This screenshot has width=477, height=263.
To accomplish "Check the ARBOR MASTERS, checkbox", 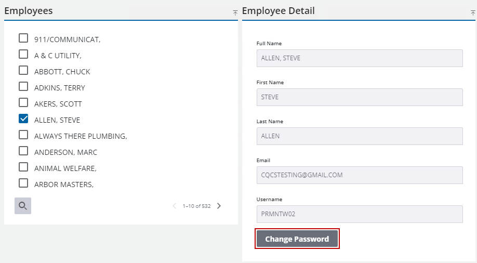I will click(x=23, y=183).
